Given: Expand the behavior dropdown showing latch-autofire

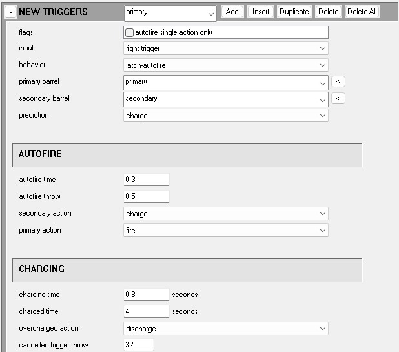Looking at the screenshot, I should coord(225,65).
